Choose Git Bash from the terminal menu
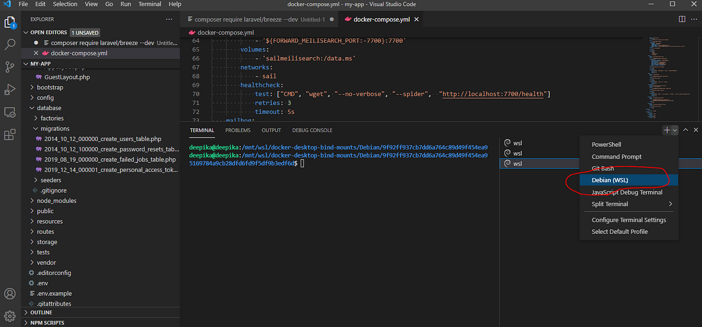The height and width of the screenshot is (327, 702). 629,169
